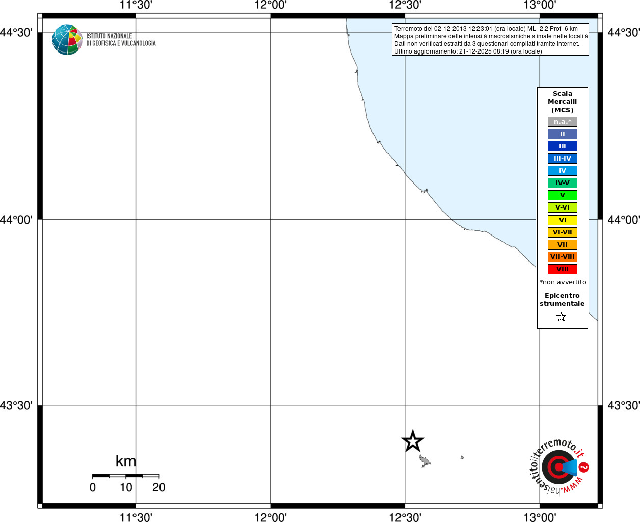Click bottom axis label 11°30'
The image size is (640, 522).
(x=136, y=517)
